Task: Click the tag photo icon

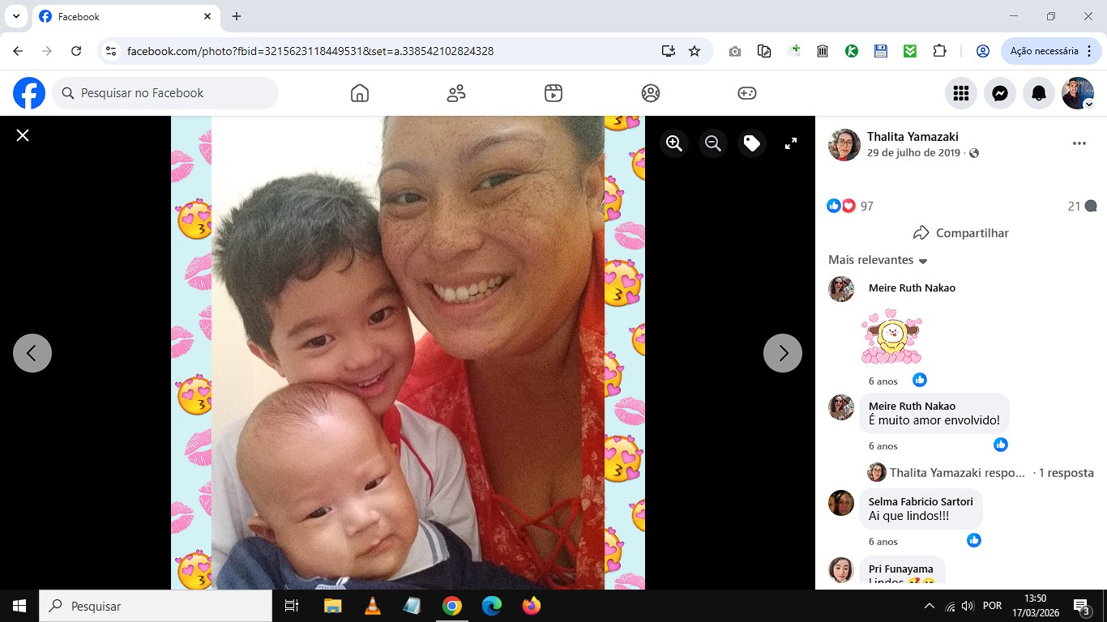Action: (752, 143)
